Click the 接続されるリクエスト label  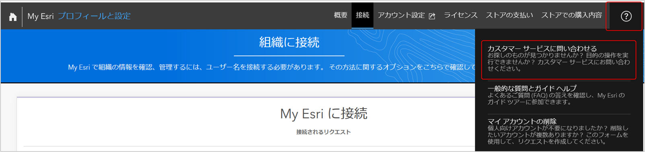pos(324,132)
